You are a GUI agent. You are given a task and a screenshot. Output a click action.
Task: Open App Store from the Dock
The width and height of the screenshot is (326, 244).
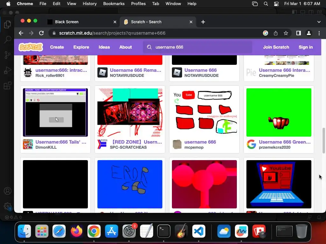(x=111, y=231)
